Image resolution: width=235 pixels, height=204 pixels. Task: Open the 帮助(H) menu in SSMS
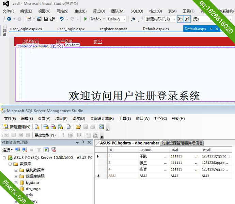tap(178, 119)
